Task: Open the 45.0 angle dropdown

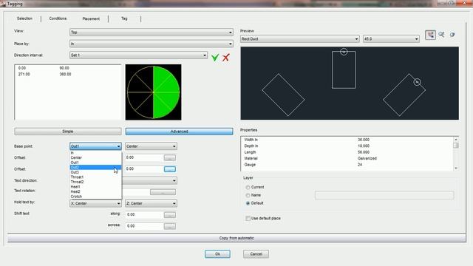Action: click(x=391, y=39)
